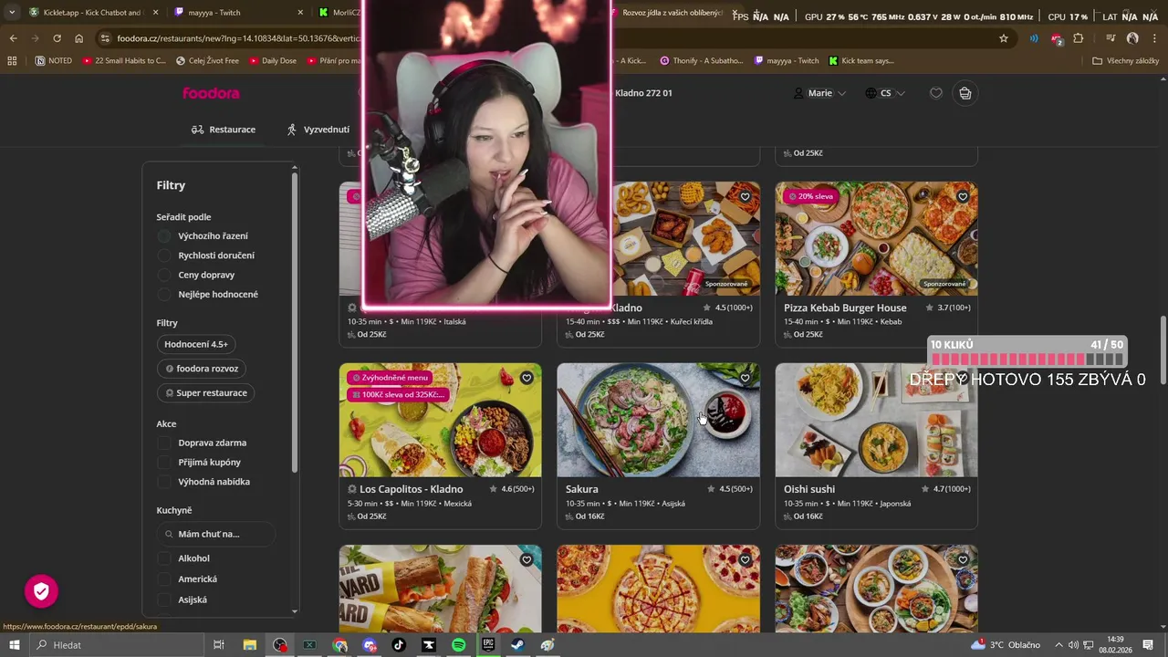Show hidden system tray icons chevron
1168x657 pixels.
pyautogui.click(x=1059, y=645)
